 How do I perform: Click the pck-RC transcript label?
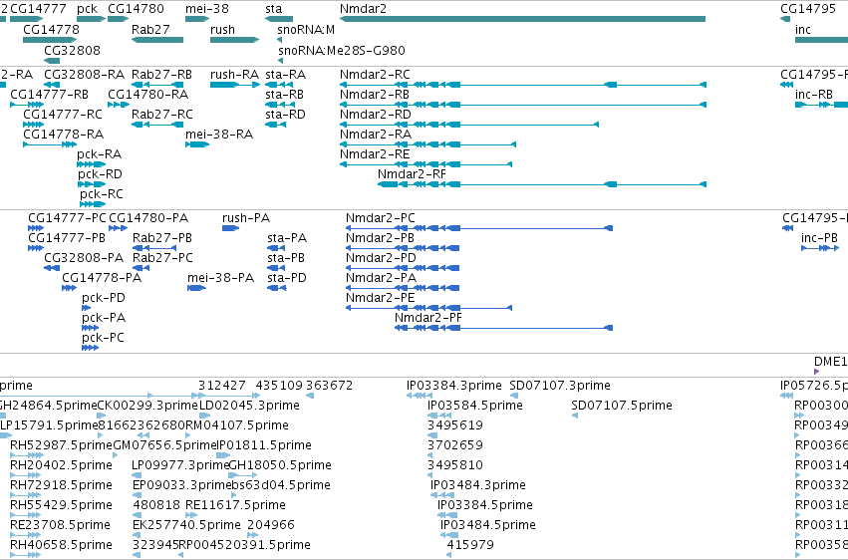tap(102, 193)
